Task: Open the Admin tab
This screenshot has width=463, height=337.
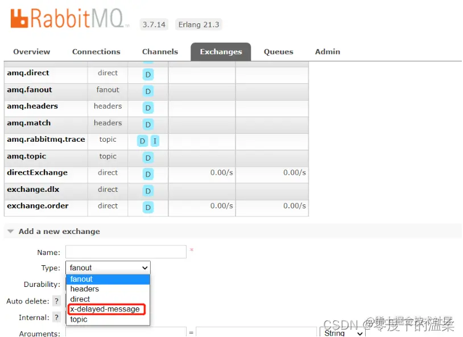Action: (x=328, y=52)
